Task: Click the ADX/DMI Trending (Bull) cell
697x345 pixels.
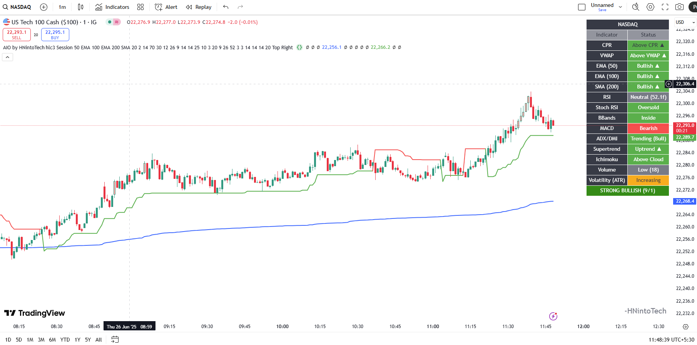Action: (x=648, y=138)
